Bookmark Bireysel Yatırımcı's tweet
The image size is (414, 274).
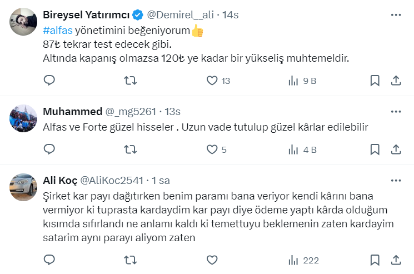click(x=375, y=81)
